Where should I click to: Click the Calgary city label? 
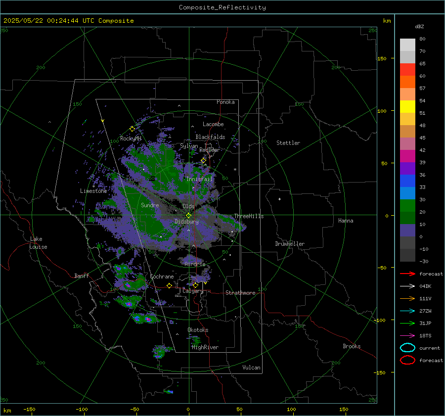coord(193,291)
